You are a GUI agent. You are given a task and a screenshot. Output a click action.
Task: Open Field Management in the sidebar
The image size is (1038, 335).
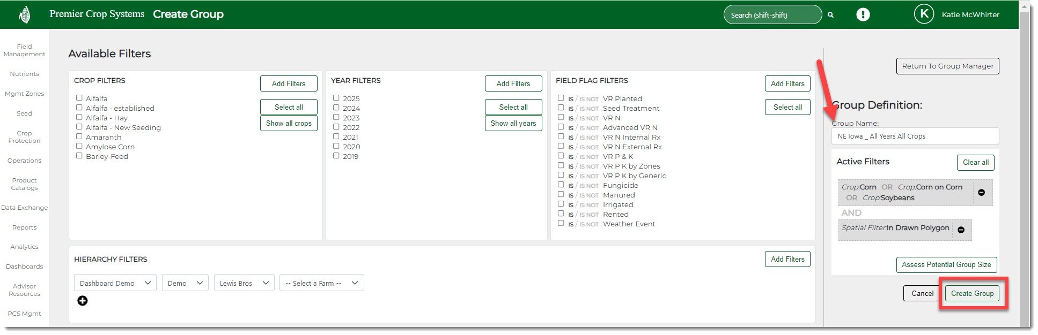[24, 50]
